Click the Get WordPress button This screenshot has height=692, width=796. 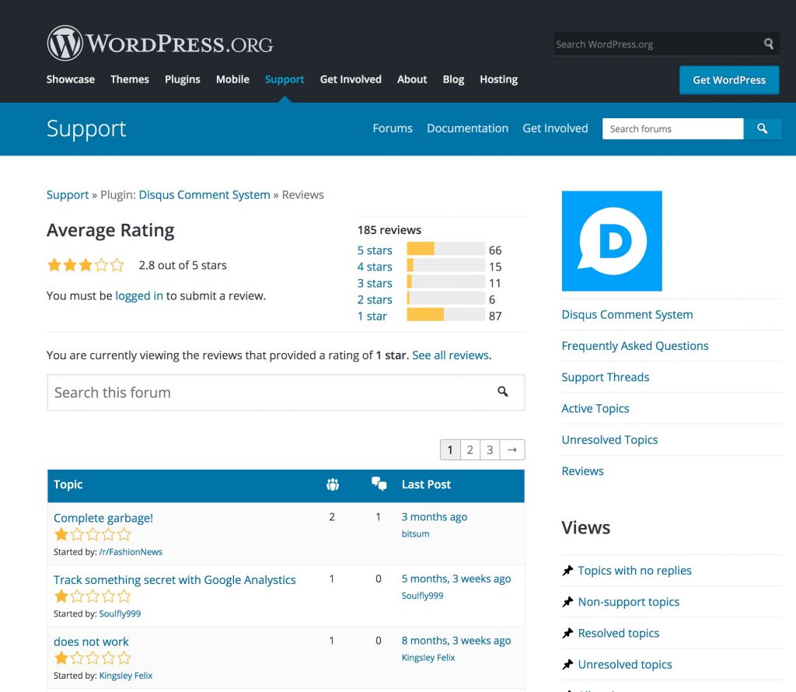[x=729, y=80]
